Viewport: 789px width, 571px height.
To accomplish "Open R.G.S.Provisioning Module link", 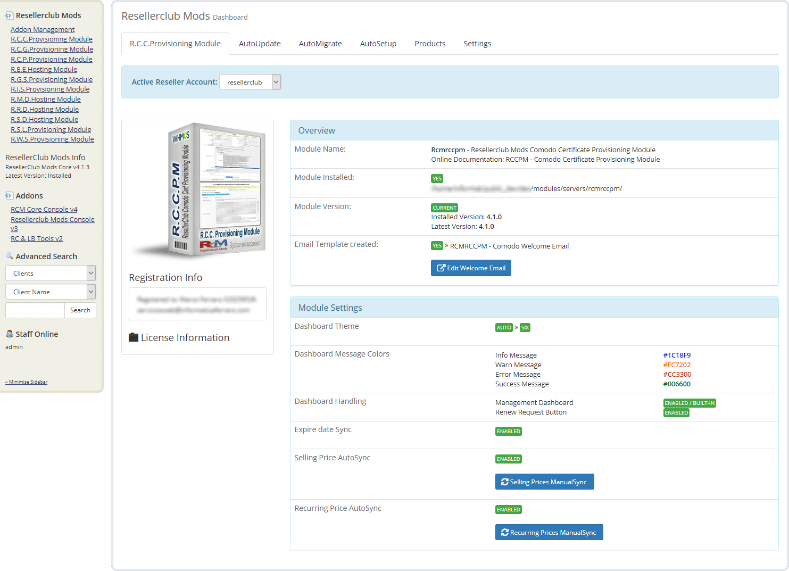I will click(52, 79).
